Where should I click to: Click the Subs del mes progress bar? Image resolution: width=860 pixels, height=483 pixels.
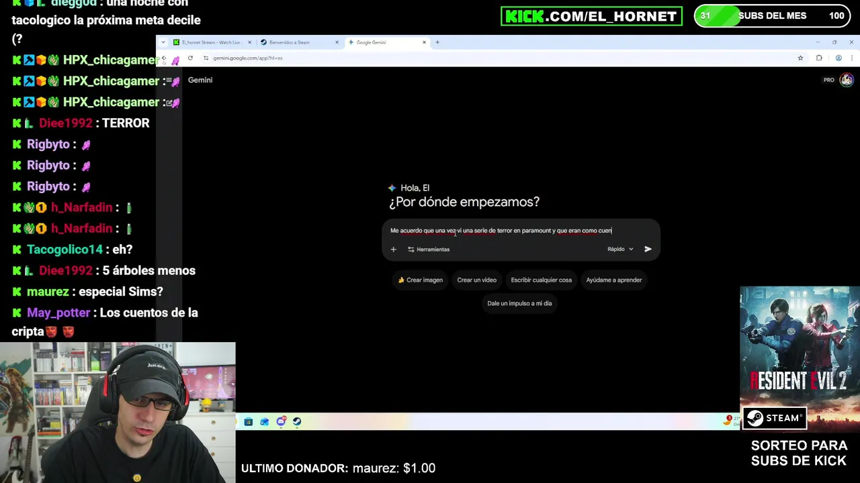coord(773,16)
